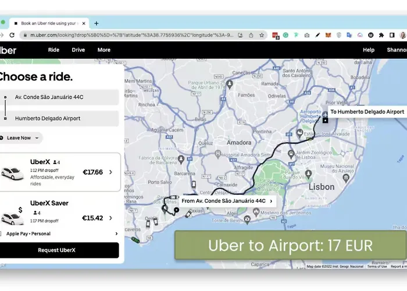
Task: Click the Parque Urbano 25 de Abril pin
Action: click(230, 84)
